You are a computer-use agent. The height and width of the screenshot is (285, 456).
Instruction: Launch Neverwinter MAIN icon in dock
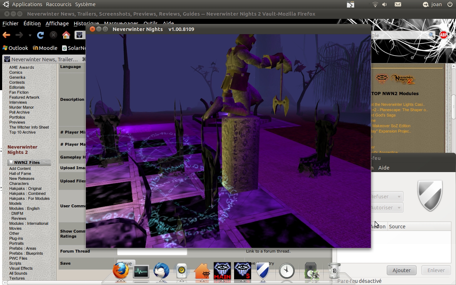[x=222, y=271]
